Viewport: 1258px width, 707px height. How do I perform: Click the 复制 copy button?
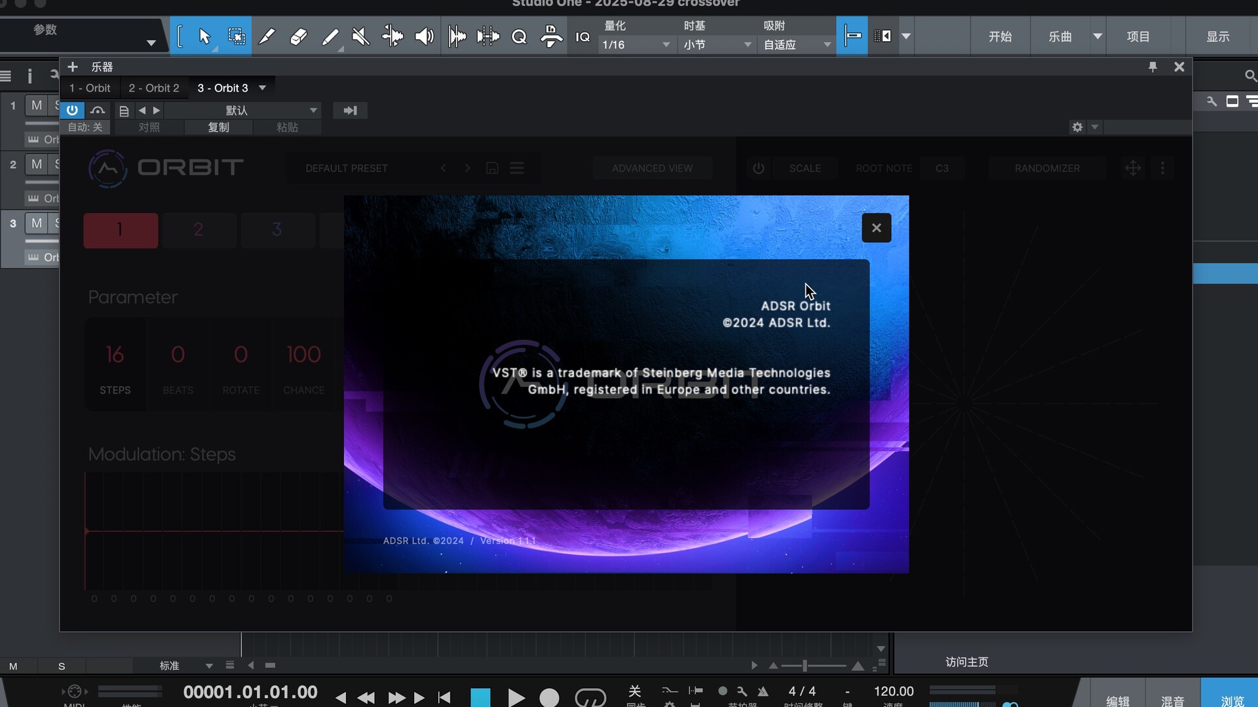coord(218,127)
